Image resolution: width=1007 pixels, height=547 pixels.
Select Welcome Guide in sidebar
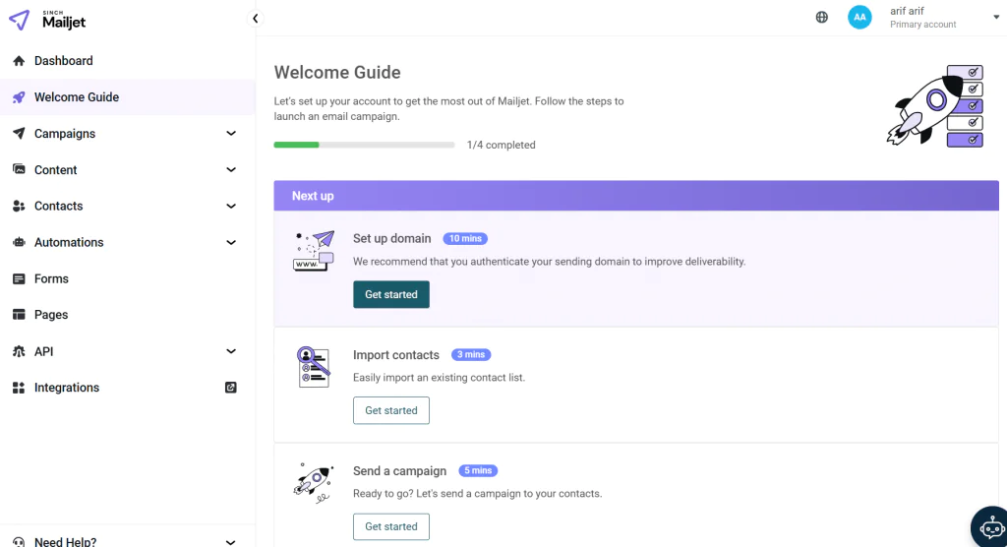[128, 97]
